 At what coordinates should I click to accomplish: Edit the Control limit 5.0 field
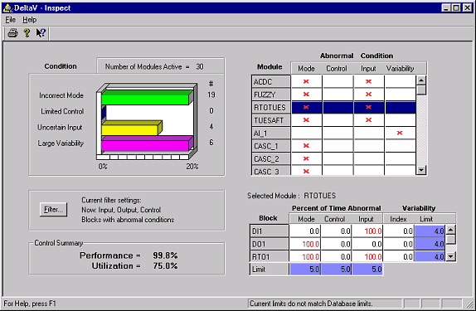click(x=337, y=270)
